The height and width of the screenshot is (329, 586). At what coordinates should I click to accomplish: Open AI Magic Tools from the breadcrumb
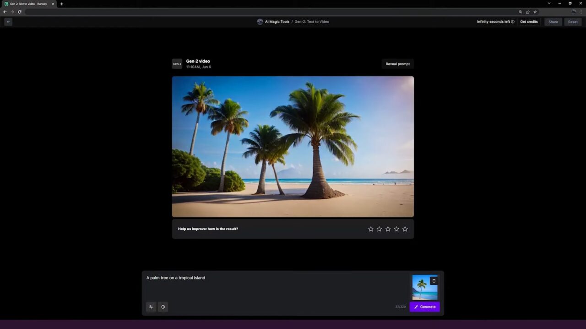[277, 21]
